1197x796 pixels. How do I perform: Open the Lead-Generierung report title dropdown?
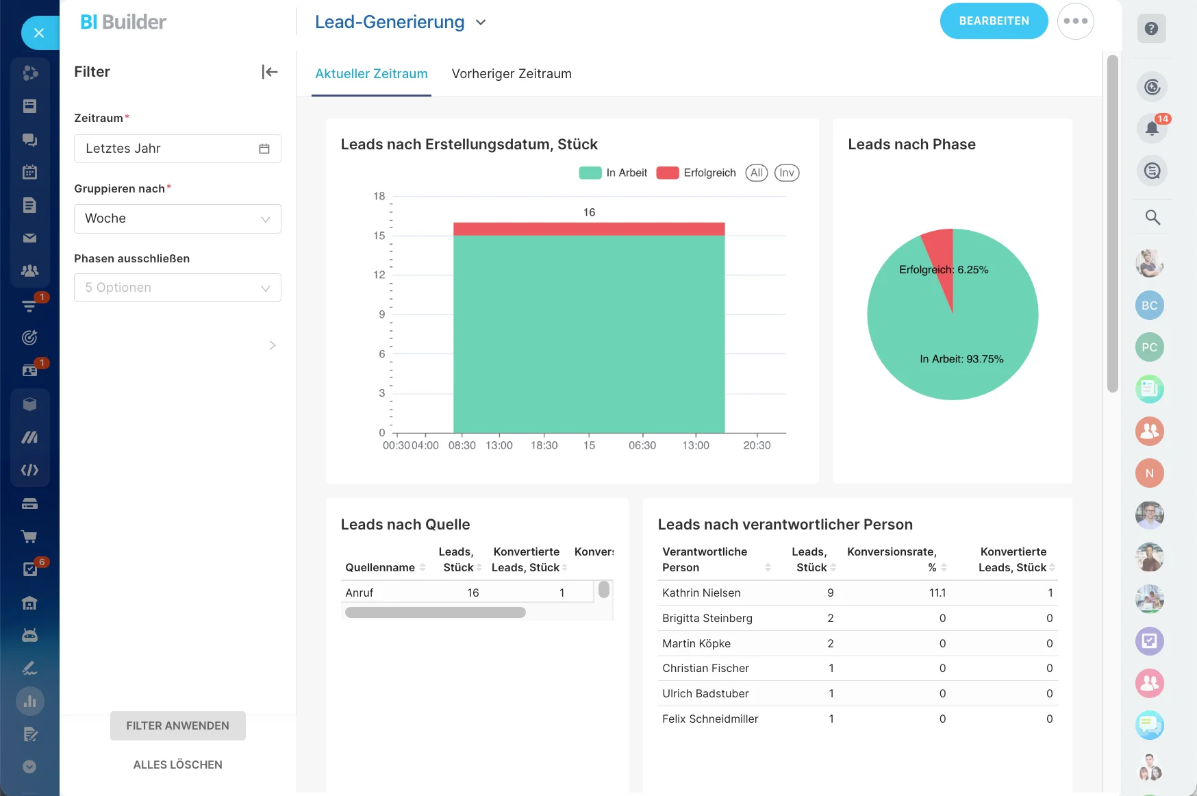coord(480,22)
